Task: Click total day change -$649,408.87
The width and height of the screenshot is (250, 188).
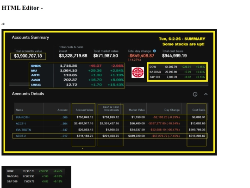Action: (x=141, y=56)
